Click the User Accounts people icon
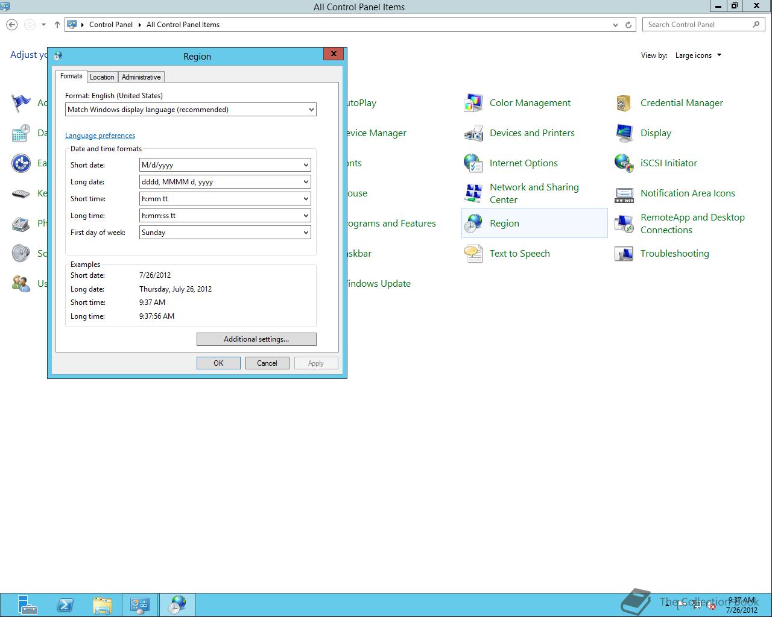Image resolution: width=772 pixels, height=617 pixels. point(21,284)
